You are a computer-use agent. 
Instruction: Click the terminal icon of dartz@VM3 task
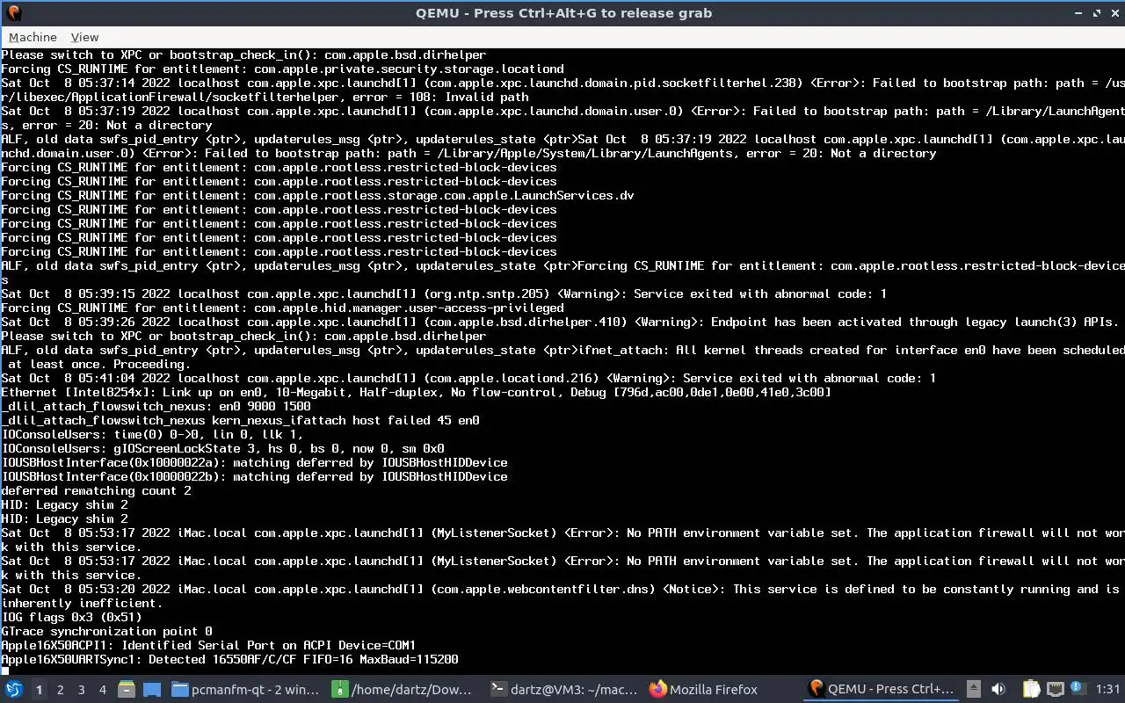point(498,690)
